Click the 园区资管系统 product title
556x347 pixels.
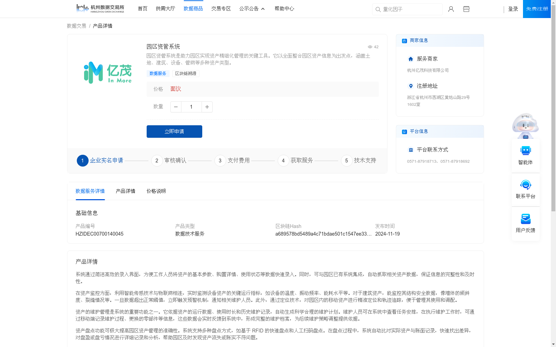(x=163, y=46)
